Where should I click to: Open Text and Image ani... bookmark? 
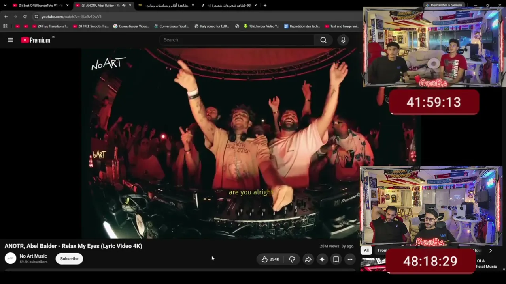point(342,26)
